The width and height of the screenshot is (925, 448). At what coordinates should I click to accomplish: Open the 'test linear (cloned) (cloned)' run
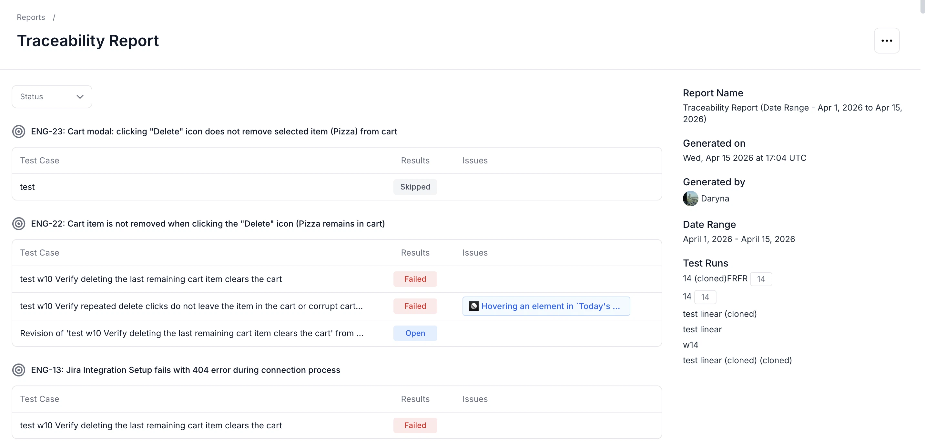[737, 360]
